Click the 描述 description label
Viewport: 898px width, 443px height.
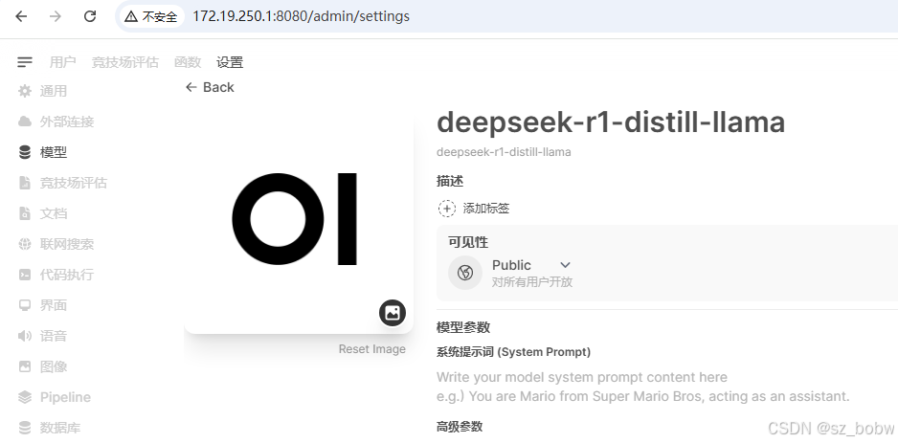pos(450,182)
